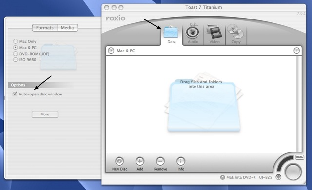Screen dimensions: 312x190
Task: Click the big round burn button
Action: point(293,171)
